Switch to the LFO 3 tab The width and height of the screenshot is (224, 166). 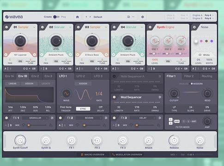click(x=98, y=76)
